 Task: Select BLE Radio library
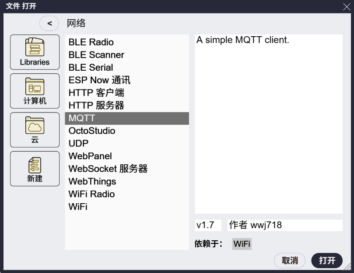click(x=127, y=42)
